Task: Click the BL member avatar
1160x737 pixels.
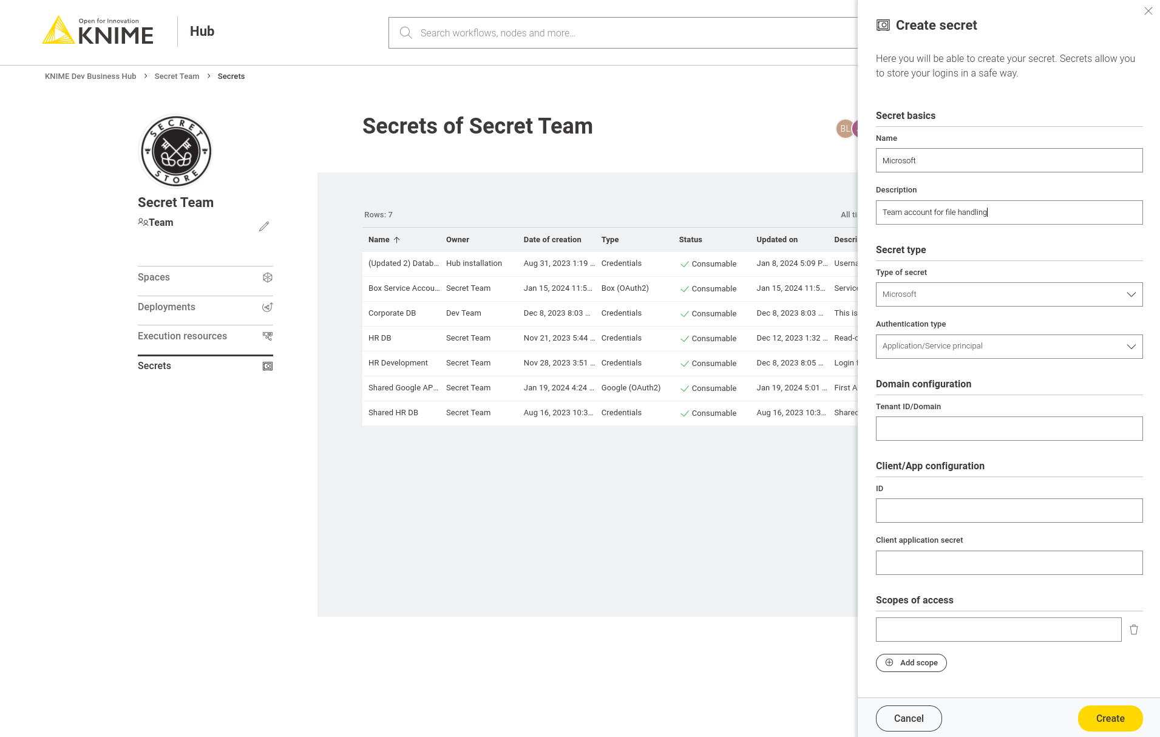Action: tap(844, 129)
